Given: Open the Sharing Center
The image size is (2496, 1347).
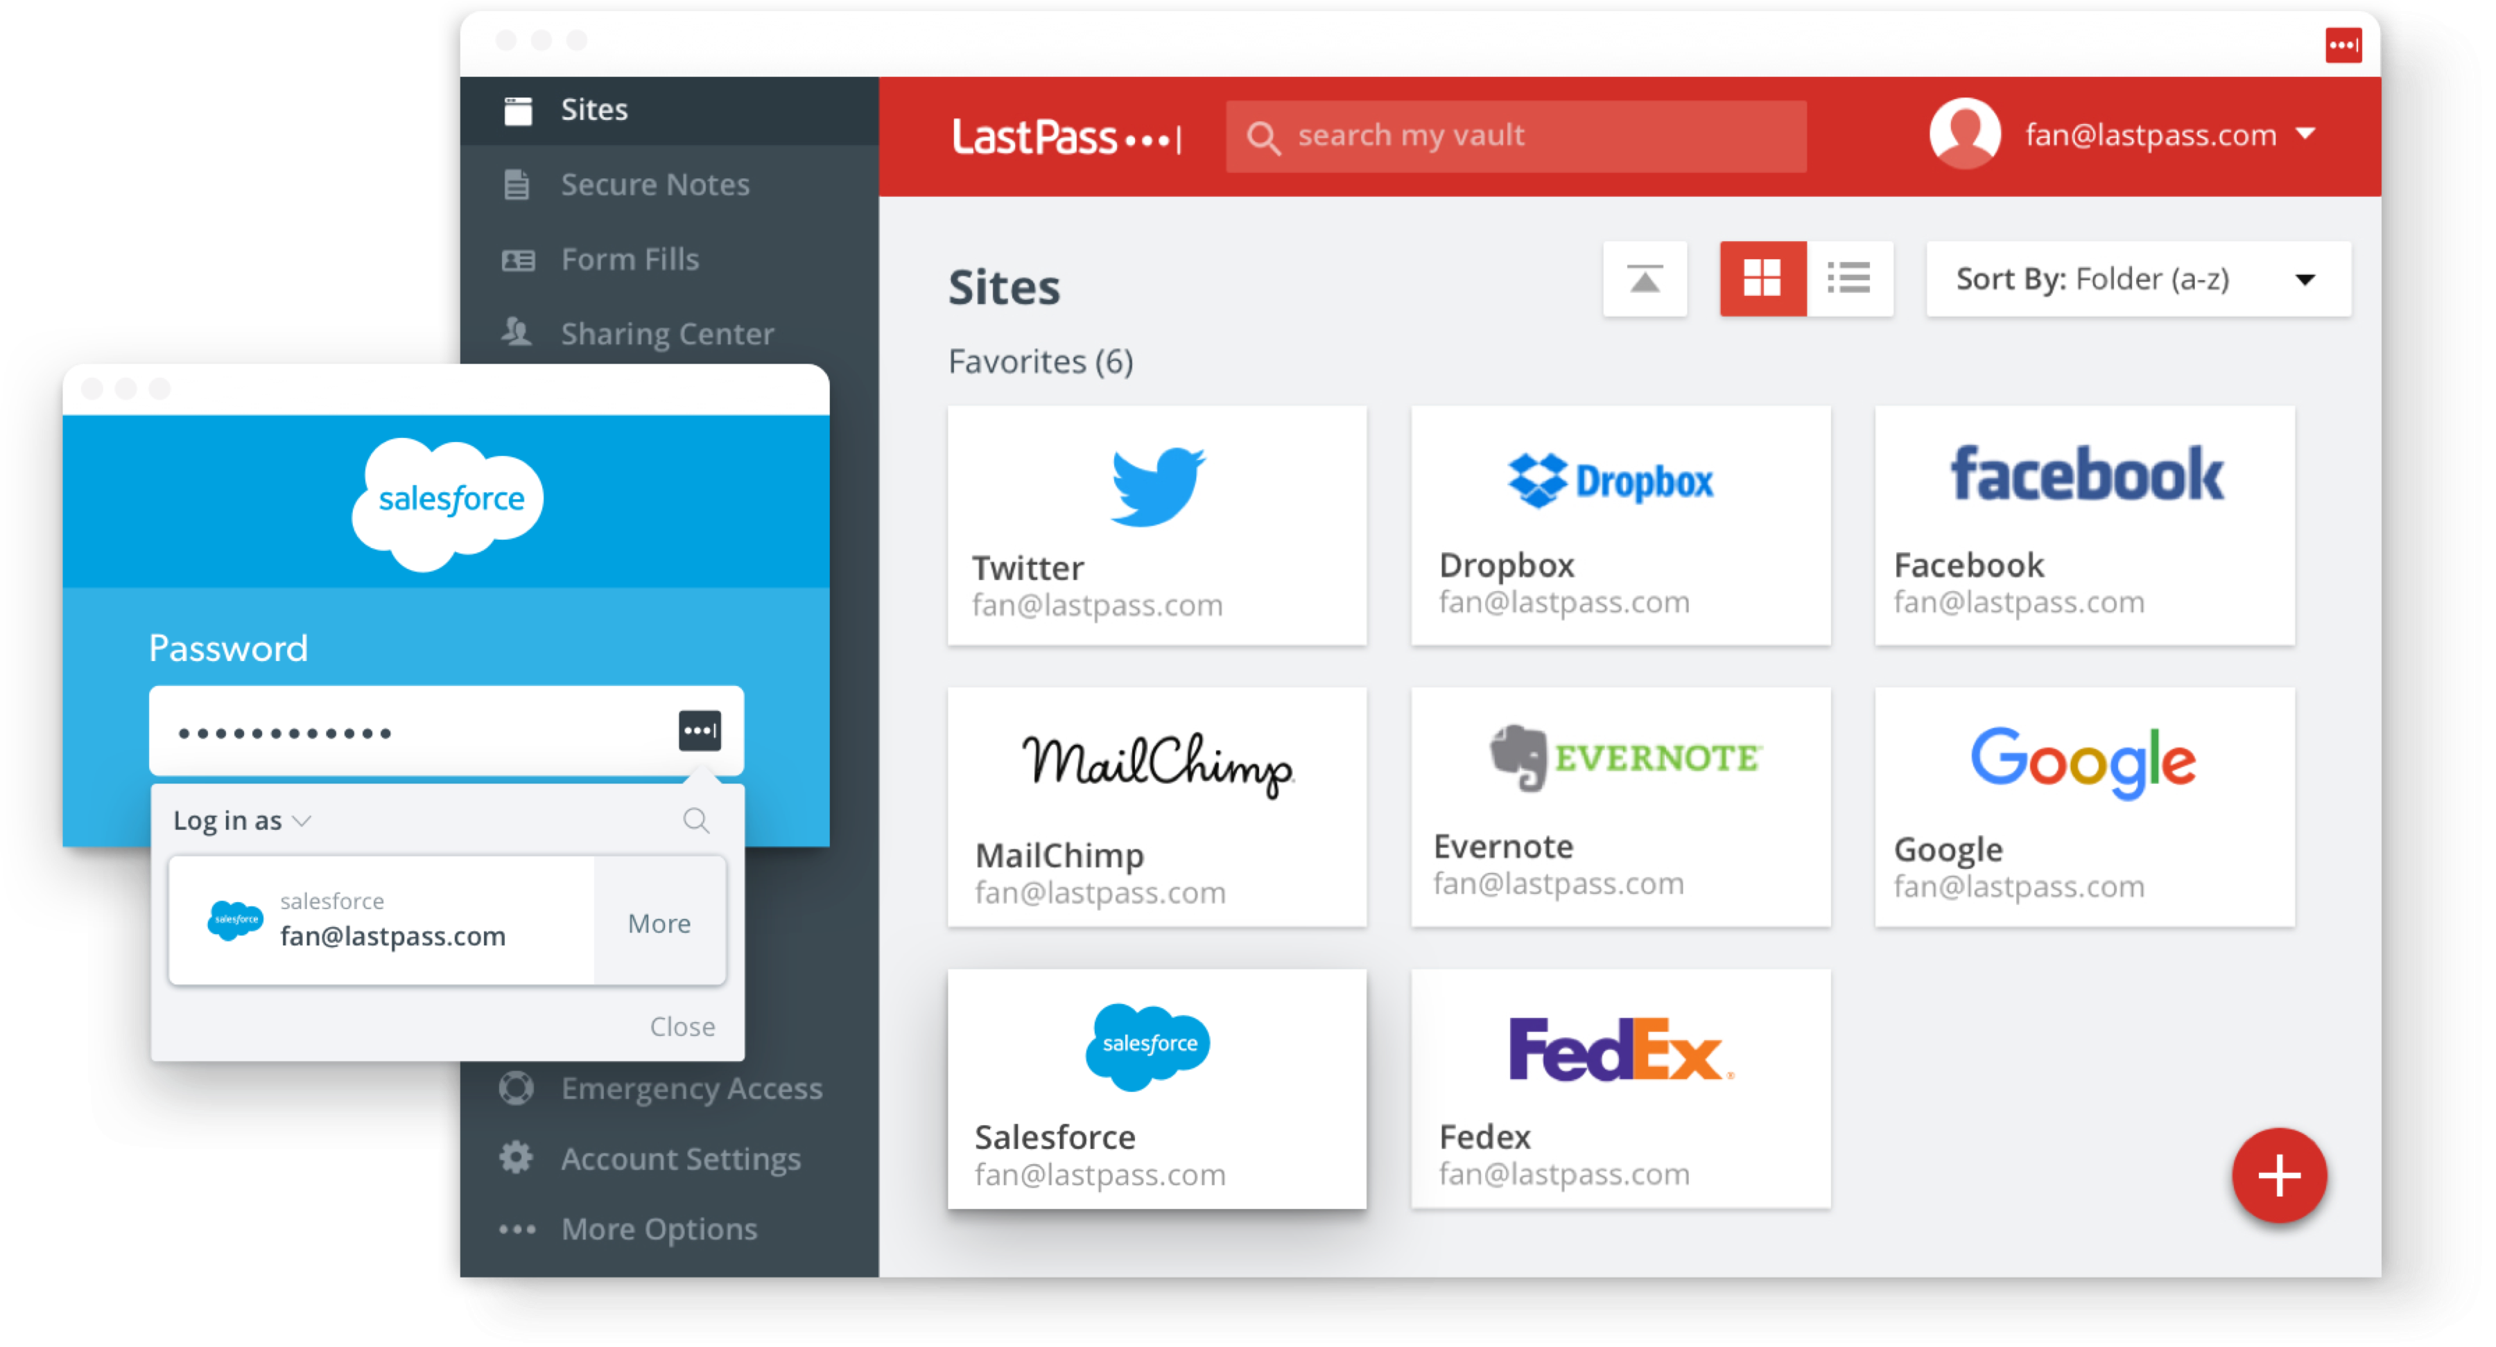Looking at the screenshot, I should click(666, 333).
